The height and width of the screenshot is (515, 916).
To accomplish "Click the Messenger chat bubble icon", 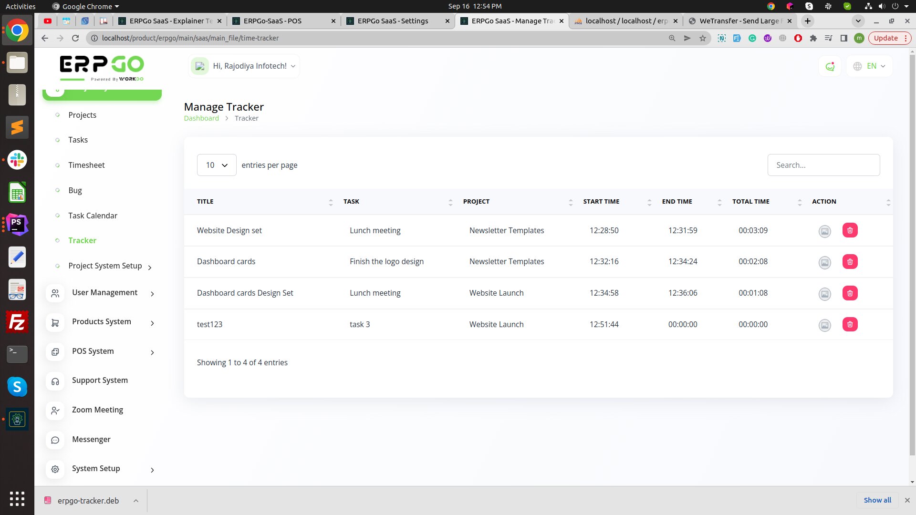I will click(x=55, y=440).
